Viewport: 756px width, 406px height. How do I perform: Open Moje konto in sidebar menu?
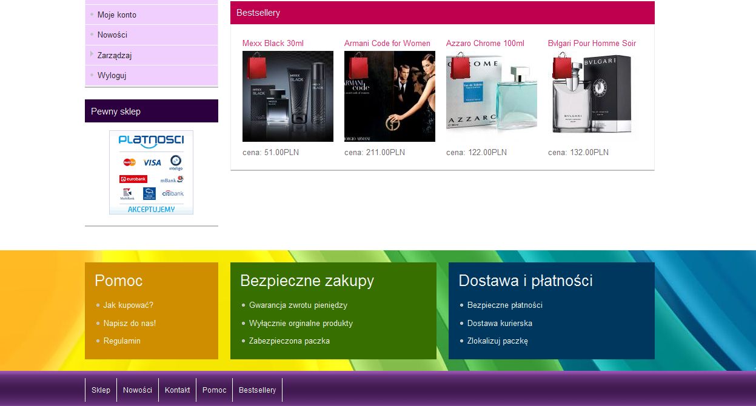[x=117, y=15]
